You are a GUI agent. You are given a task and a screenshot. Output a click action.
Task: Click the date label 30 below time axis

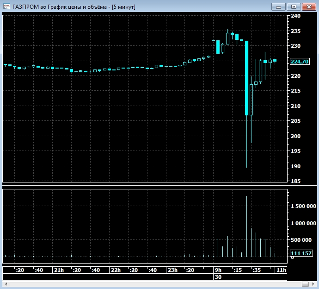pyautogui.click(x=218, y=276)
